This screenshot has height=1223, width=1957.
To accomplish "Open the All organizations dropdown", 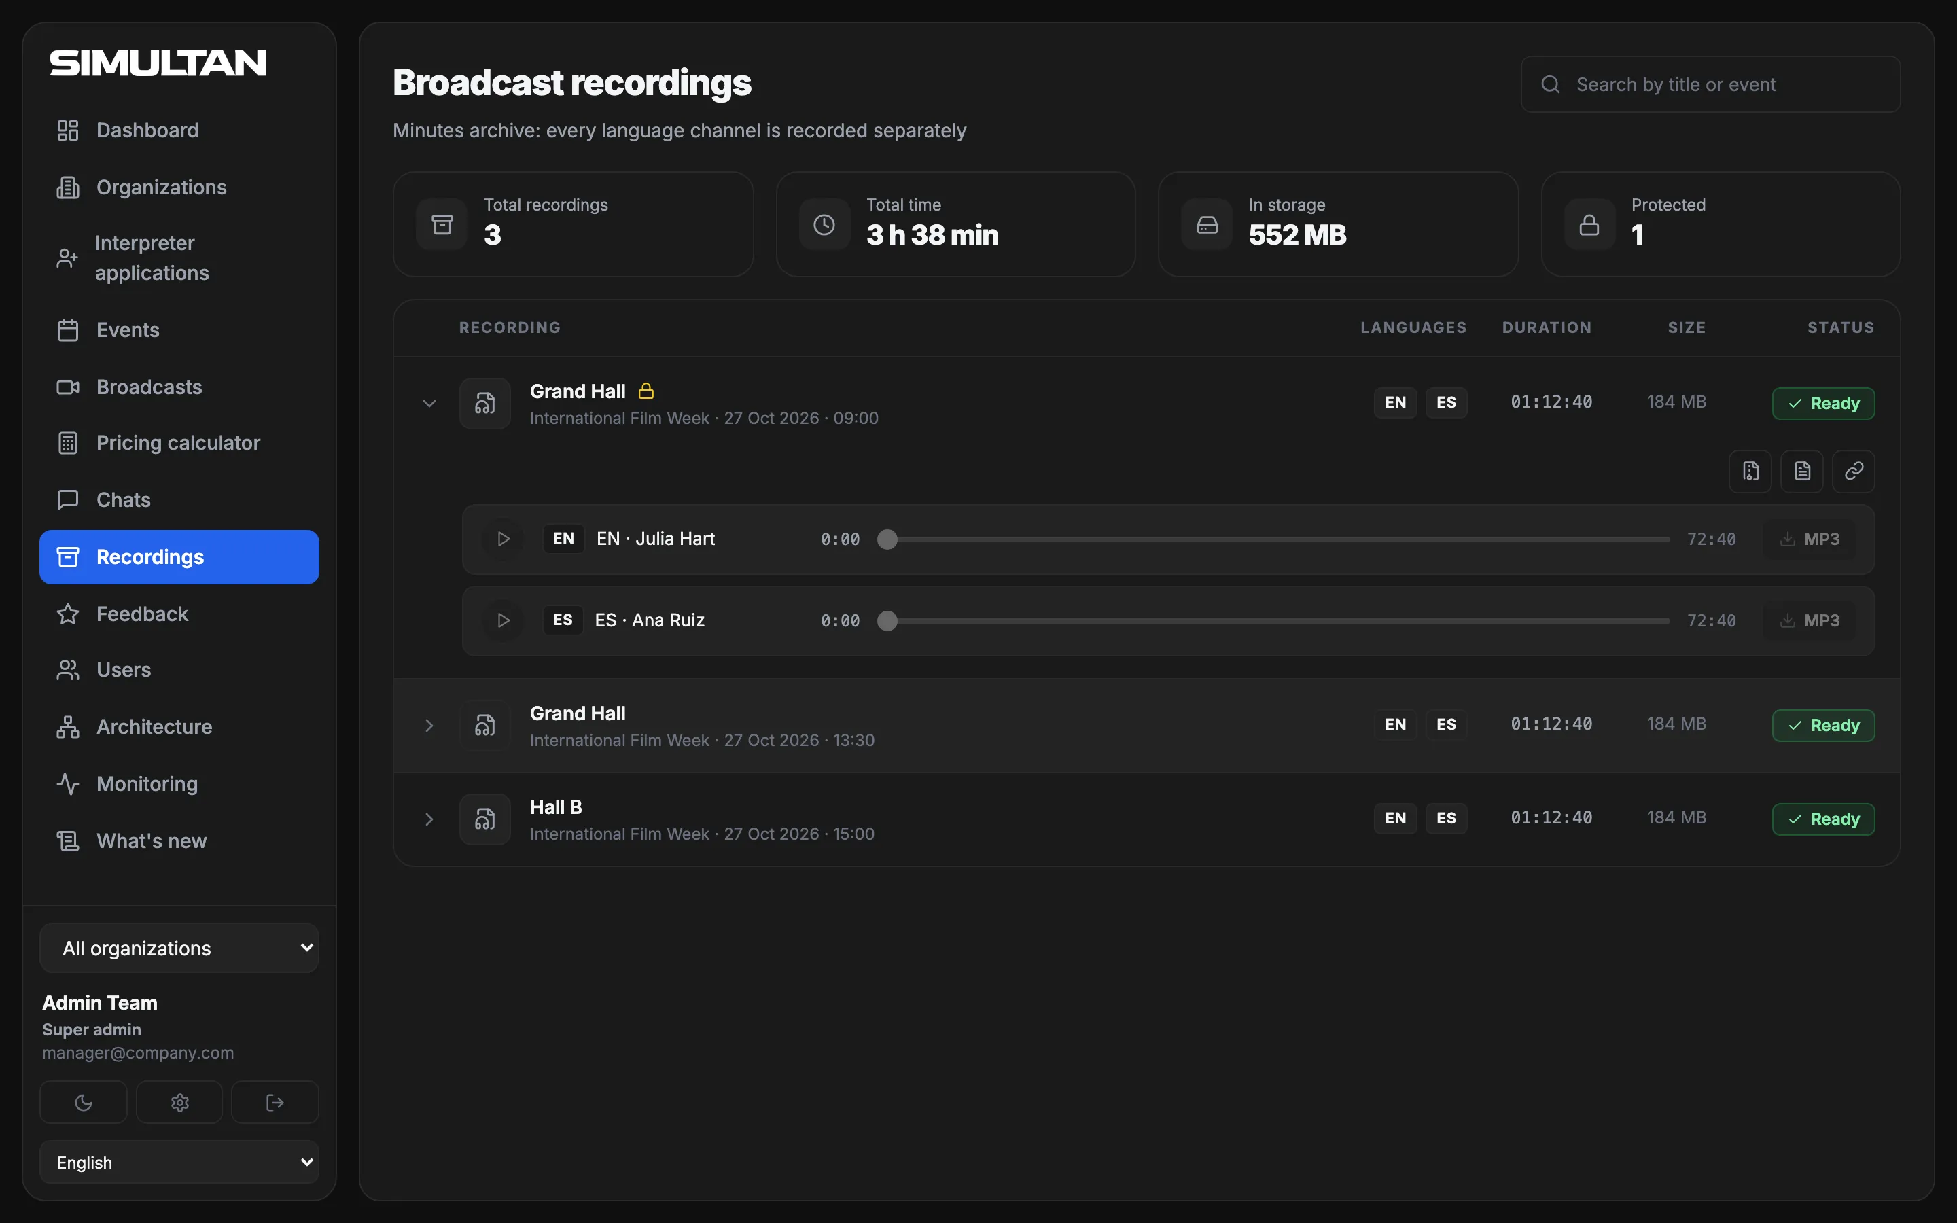I will 179,948.
